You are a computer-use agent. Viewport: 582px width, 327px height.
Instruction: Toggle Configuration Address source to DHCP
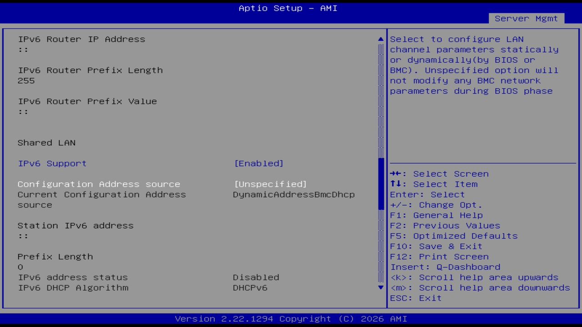click(270, 184)
